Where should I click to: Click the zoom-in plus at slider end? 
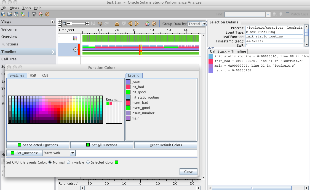87,24
